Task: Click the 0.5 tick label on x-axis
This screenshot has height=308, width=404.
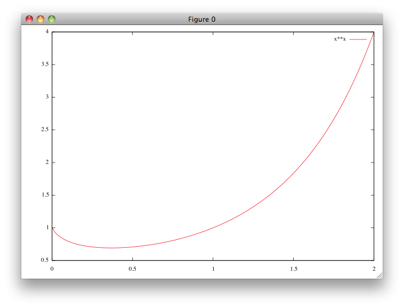Action: tap(132, 268)
